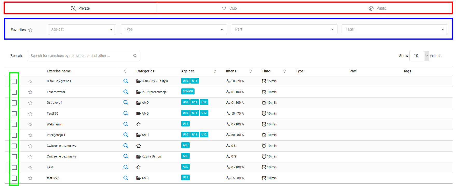Tick the checkbox for test1223
The image size is (456, 188).
click(14, 178)
